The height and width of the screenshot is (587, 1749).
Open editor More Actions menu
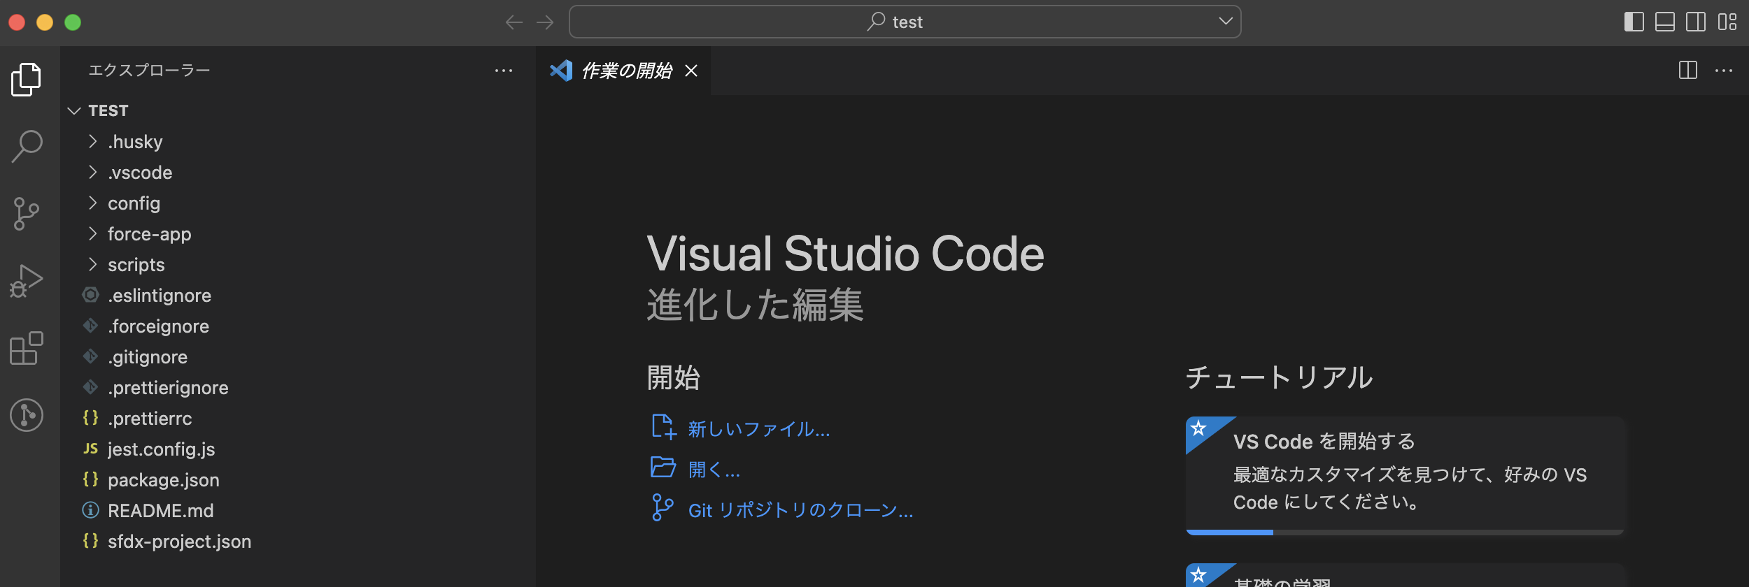tap(1724, 71)
